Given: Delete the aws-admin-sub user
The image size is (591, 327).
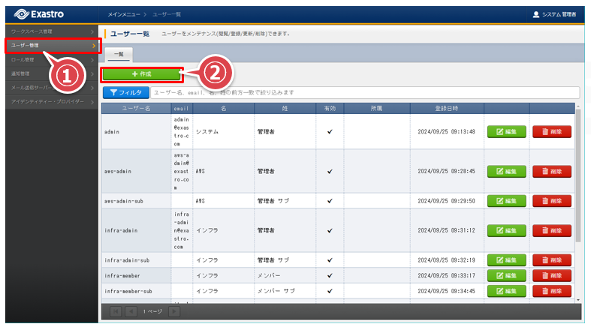Looking at the screenshot, I should 551,201.
